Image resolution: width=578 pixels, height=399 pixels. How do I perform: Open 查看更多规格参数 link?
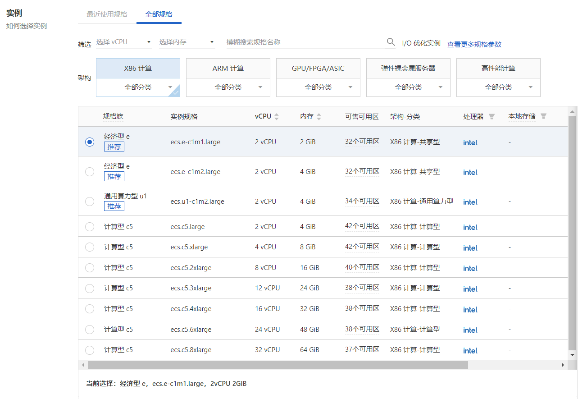(474, 44)
